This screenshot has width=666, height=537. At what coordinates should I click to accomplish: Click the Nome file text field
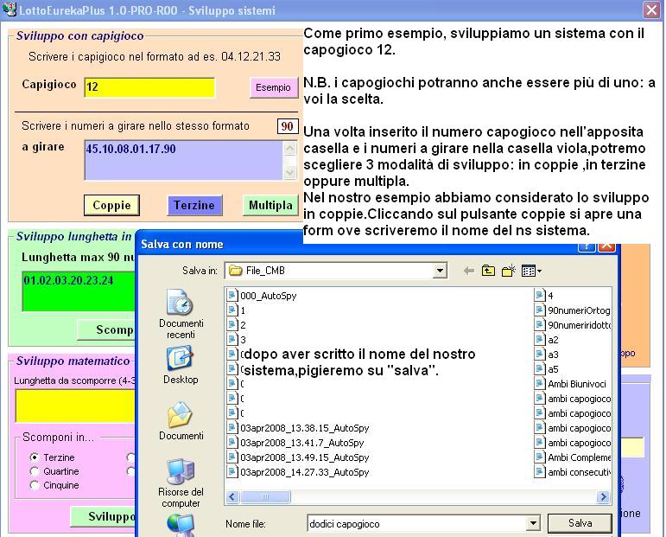point(416,523)
